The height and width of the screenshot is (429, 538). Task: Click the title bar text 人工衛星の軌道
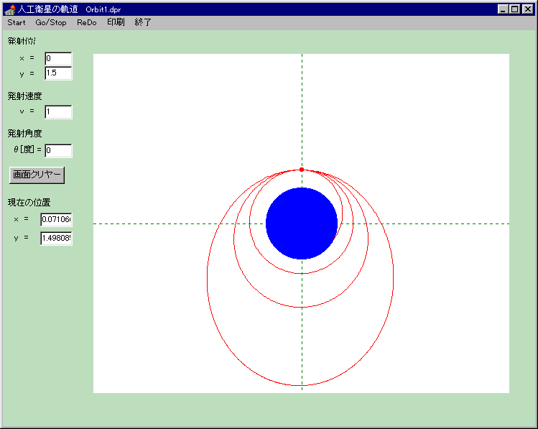pyautogui.click(x=48, y=9)
